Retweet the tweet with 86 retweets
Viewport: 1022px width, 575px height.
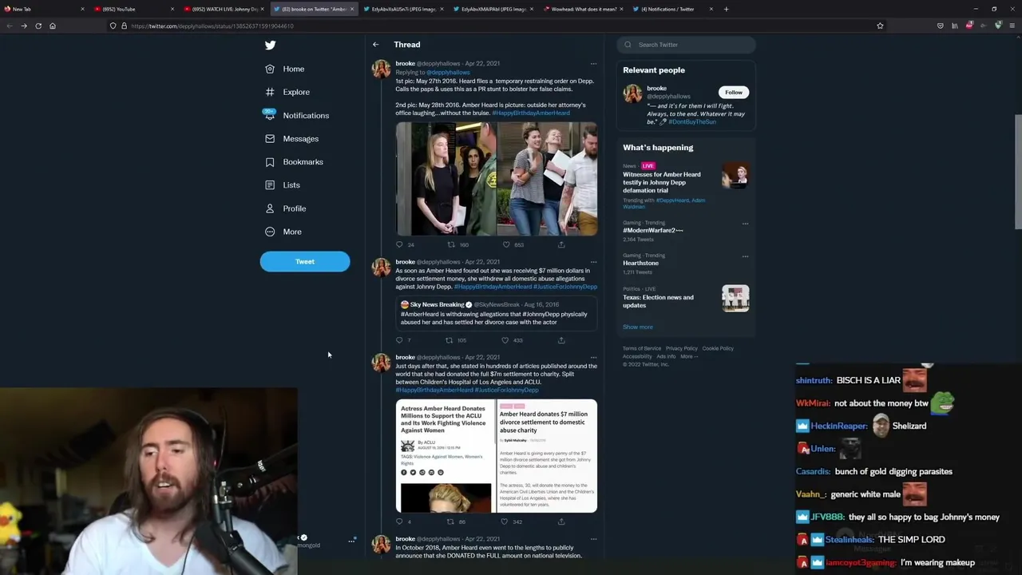(x=450, y=521)
